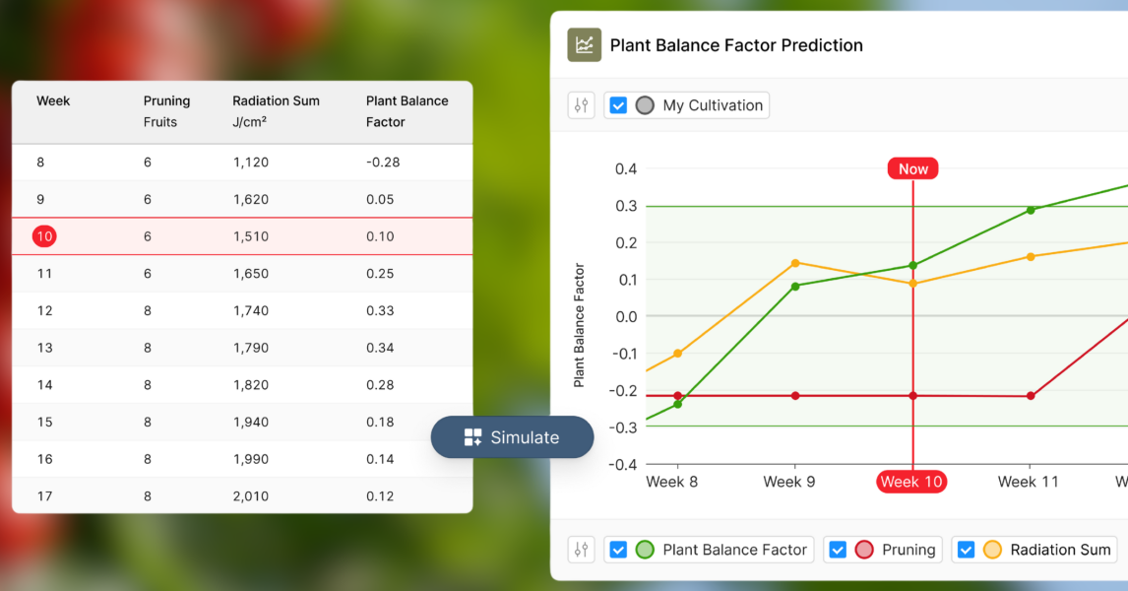Click the 1,510 radiation sum cell

(x=250, y=236)
